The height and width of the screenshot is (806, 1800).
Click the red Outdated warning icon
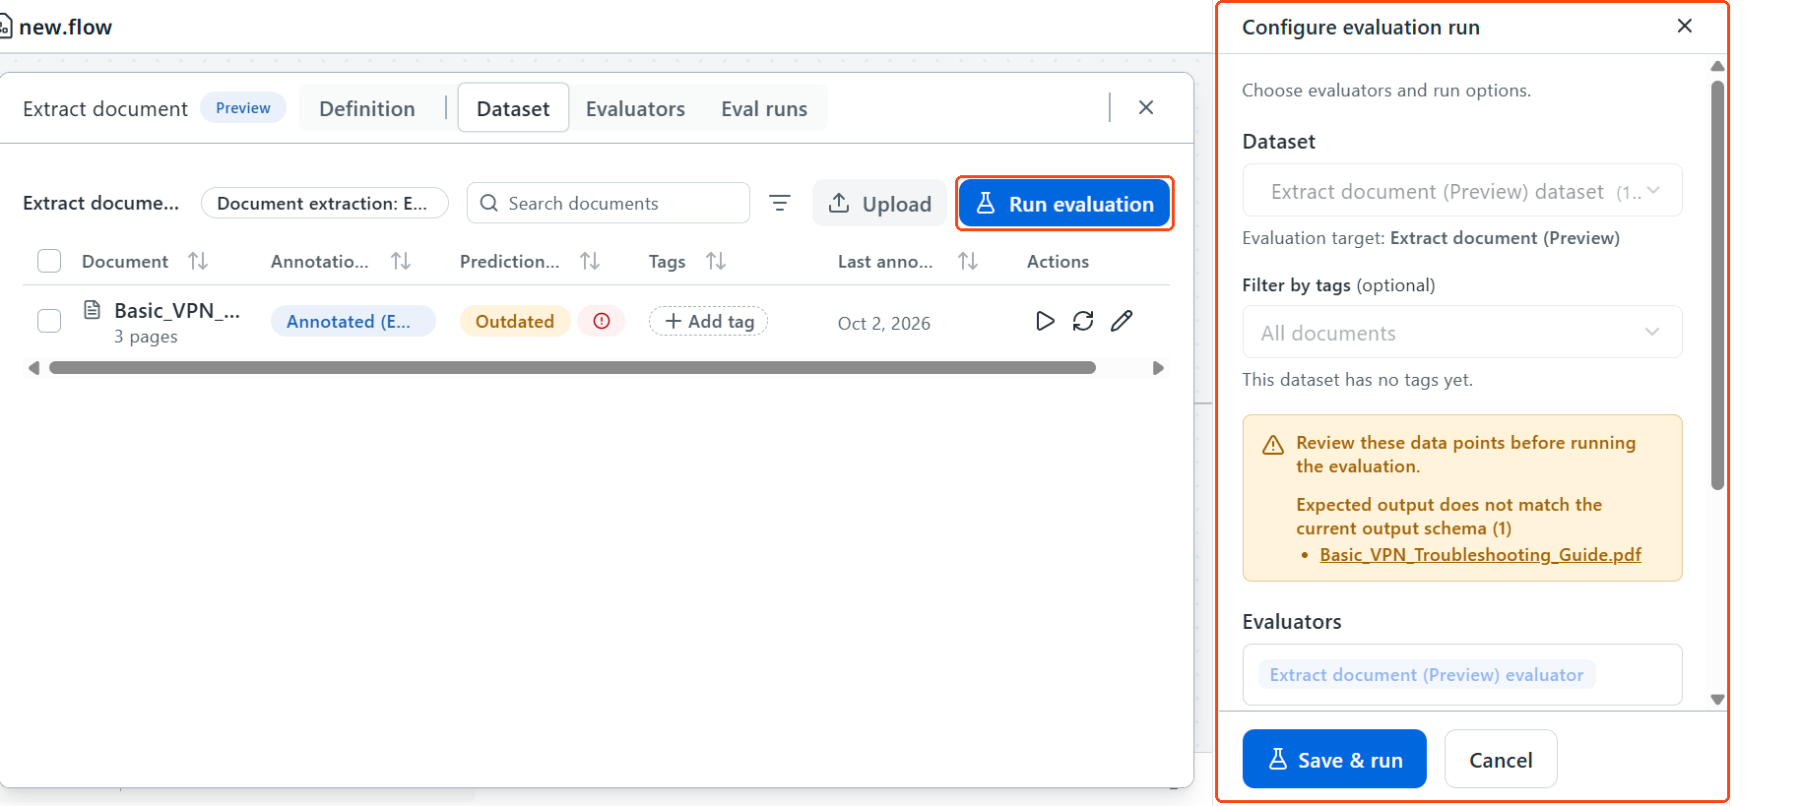602,321
